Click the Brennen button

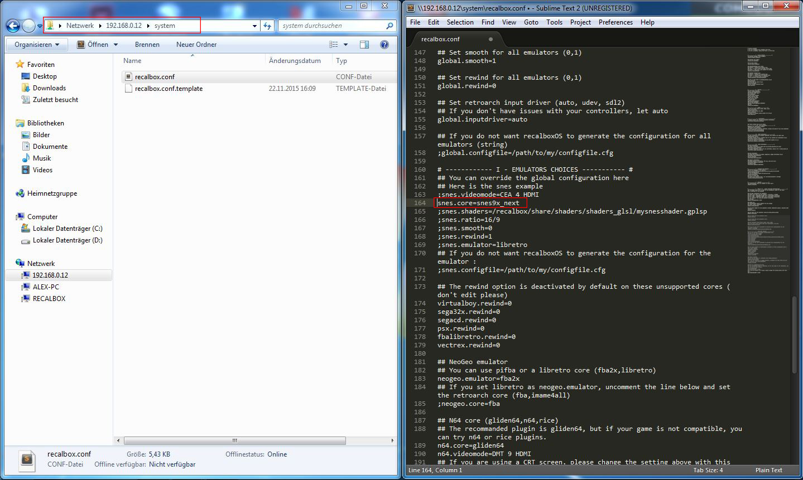(147, 45)
